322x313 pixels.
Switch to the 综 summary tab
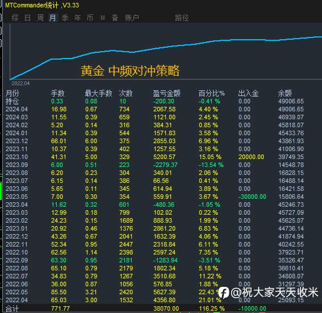pyautogui.click(x=15, y=18)
